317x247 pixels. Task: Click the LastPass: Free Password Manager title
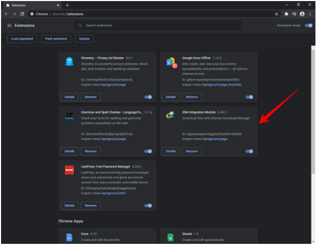click(x=105, y=167)
